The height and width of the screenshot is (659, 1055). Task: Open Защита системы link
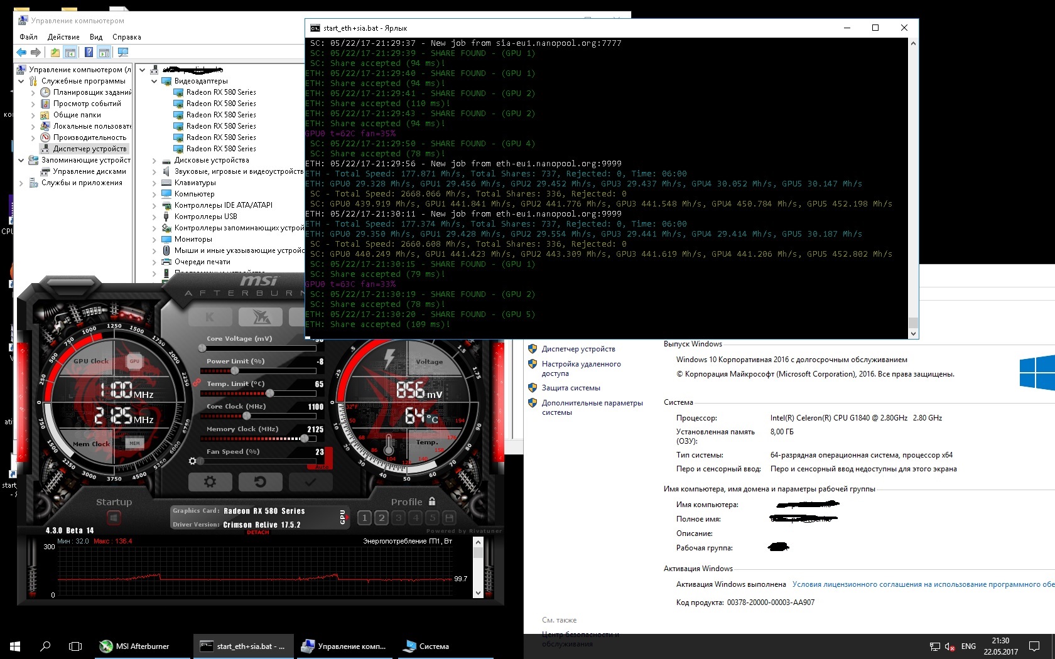coord(571,388)
